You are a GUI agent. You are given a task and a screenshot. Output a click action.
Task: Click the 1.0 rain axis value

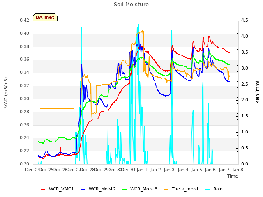coord(245,132)
